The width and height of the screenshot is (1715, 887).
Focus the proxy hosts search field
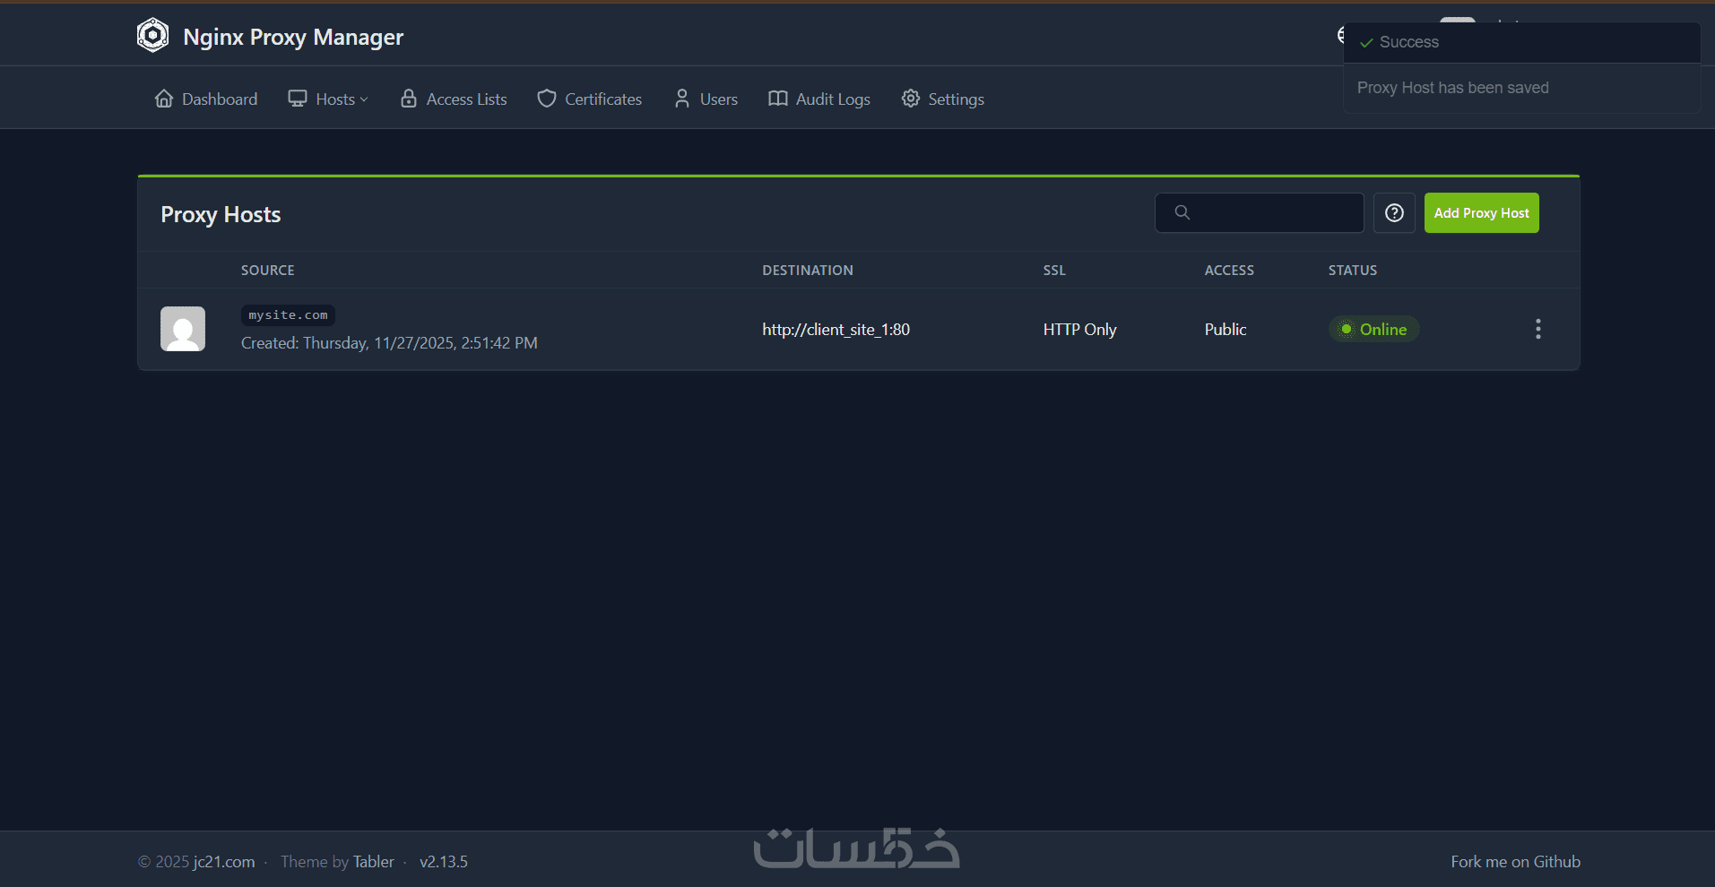tap(1260, 212)
